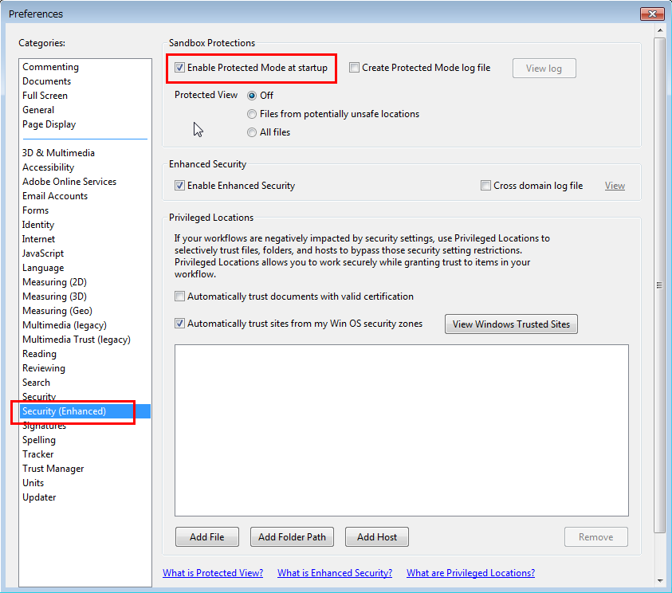672x593 pixels.
Task: Uncheck Automatically trust sites from Win OS zones
Action: pyautogui.click(x=179, y=324)
